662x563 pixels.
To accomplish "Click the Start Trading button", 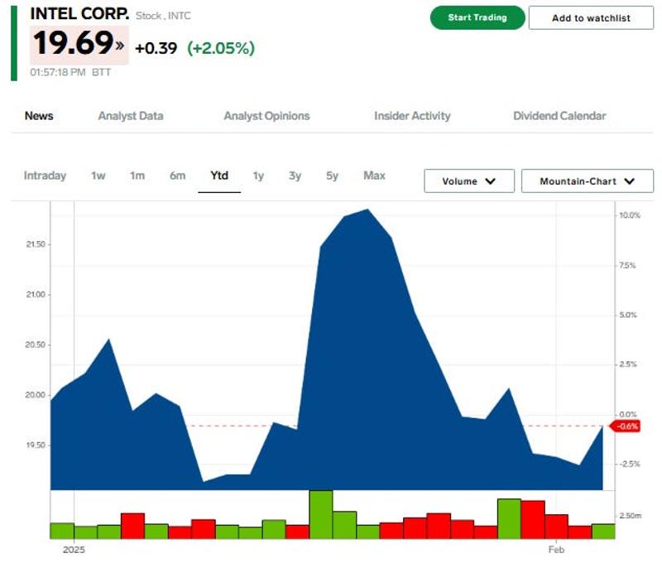I will point(477,17).
